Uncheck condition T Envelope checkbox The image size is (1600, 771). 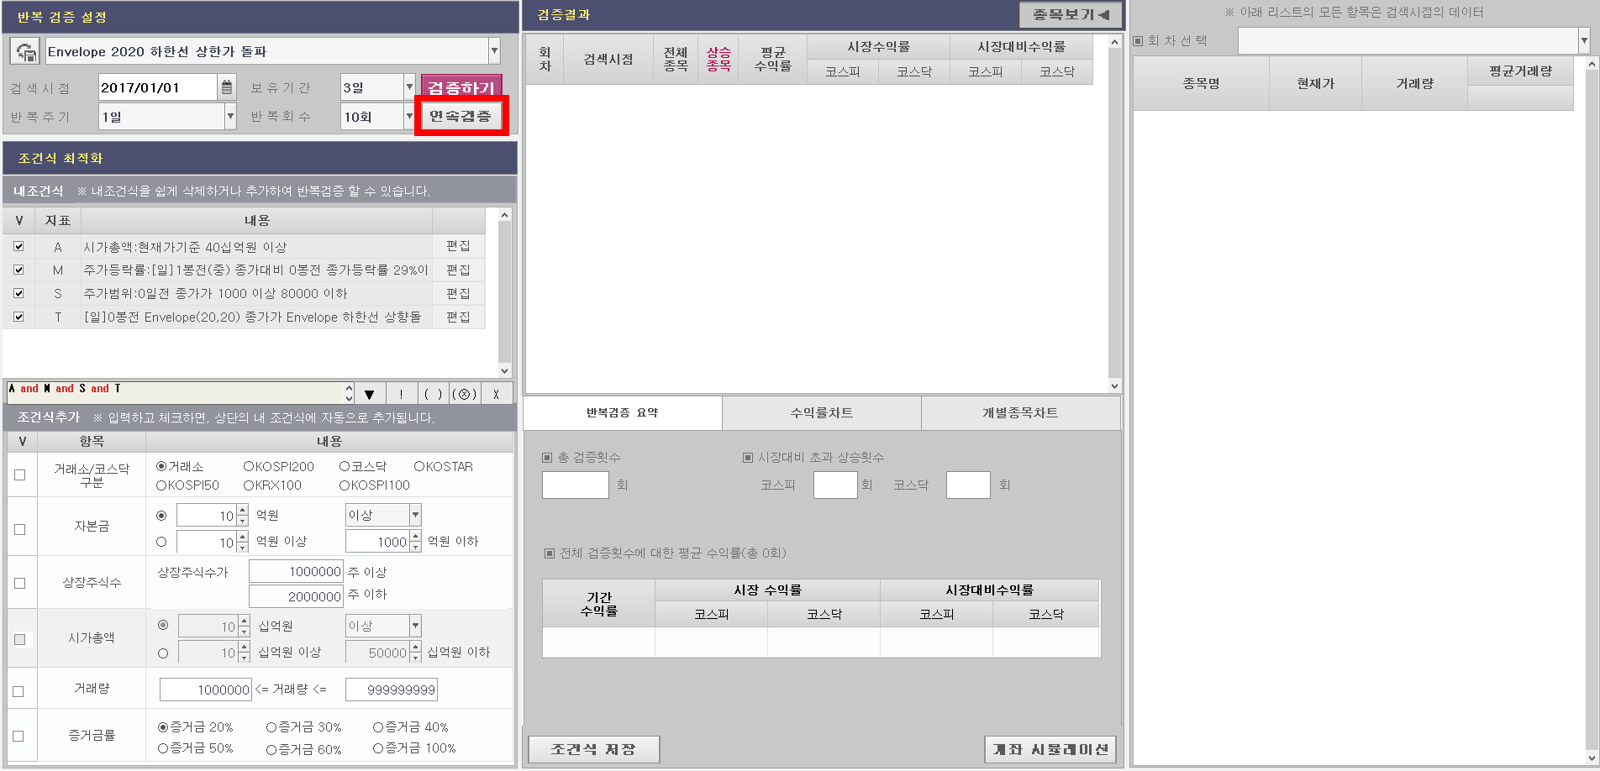point(18,317)
